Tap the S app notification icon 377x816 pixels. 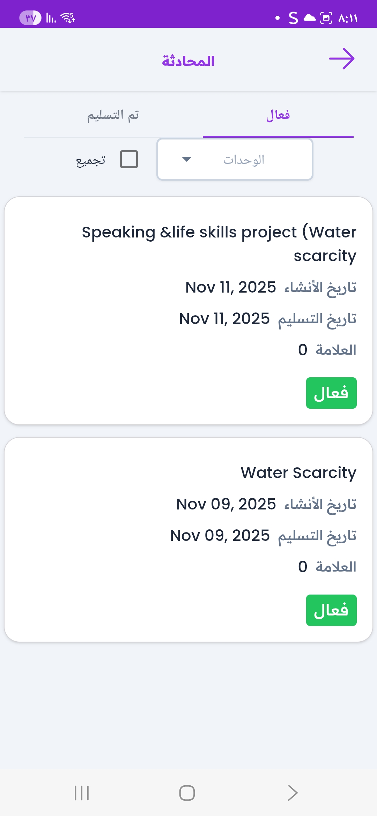pyautogui.click(x=293, y=18)
